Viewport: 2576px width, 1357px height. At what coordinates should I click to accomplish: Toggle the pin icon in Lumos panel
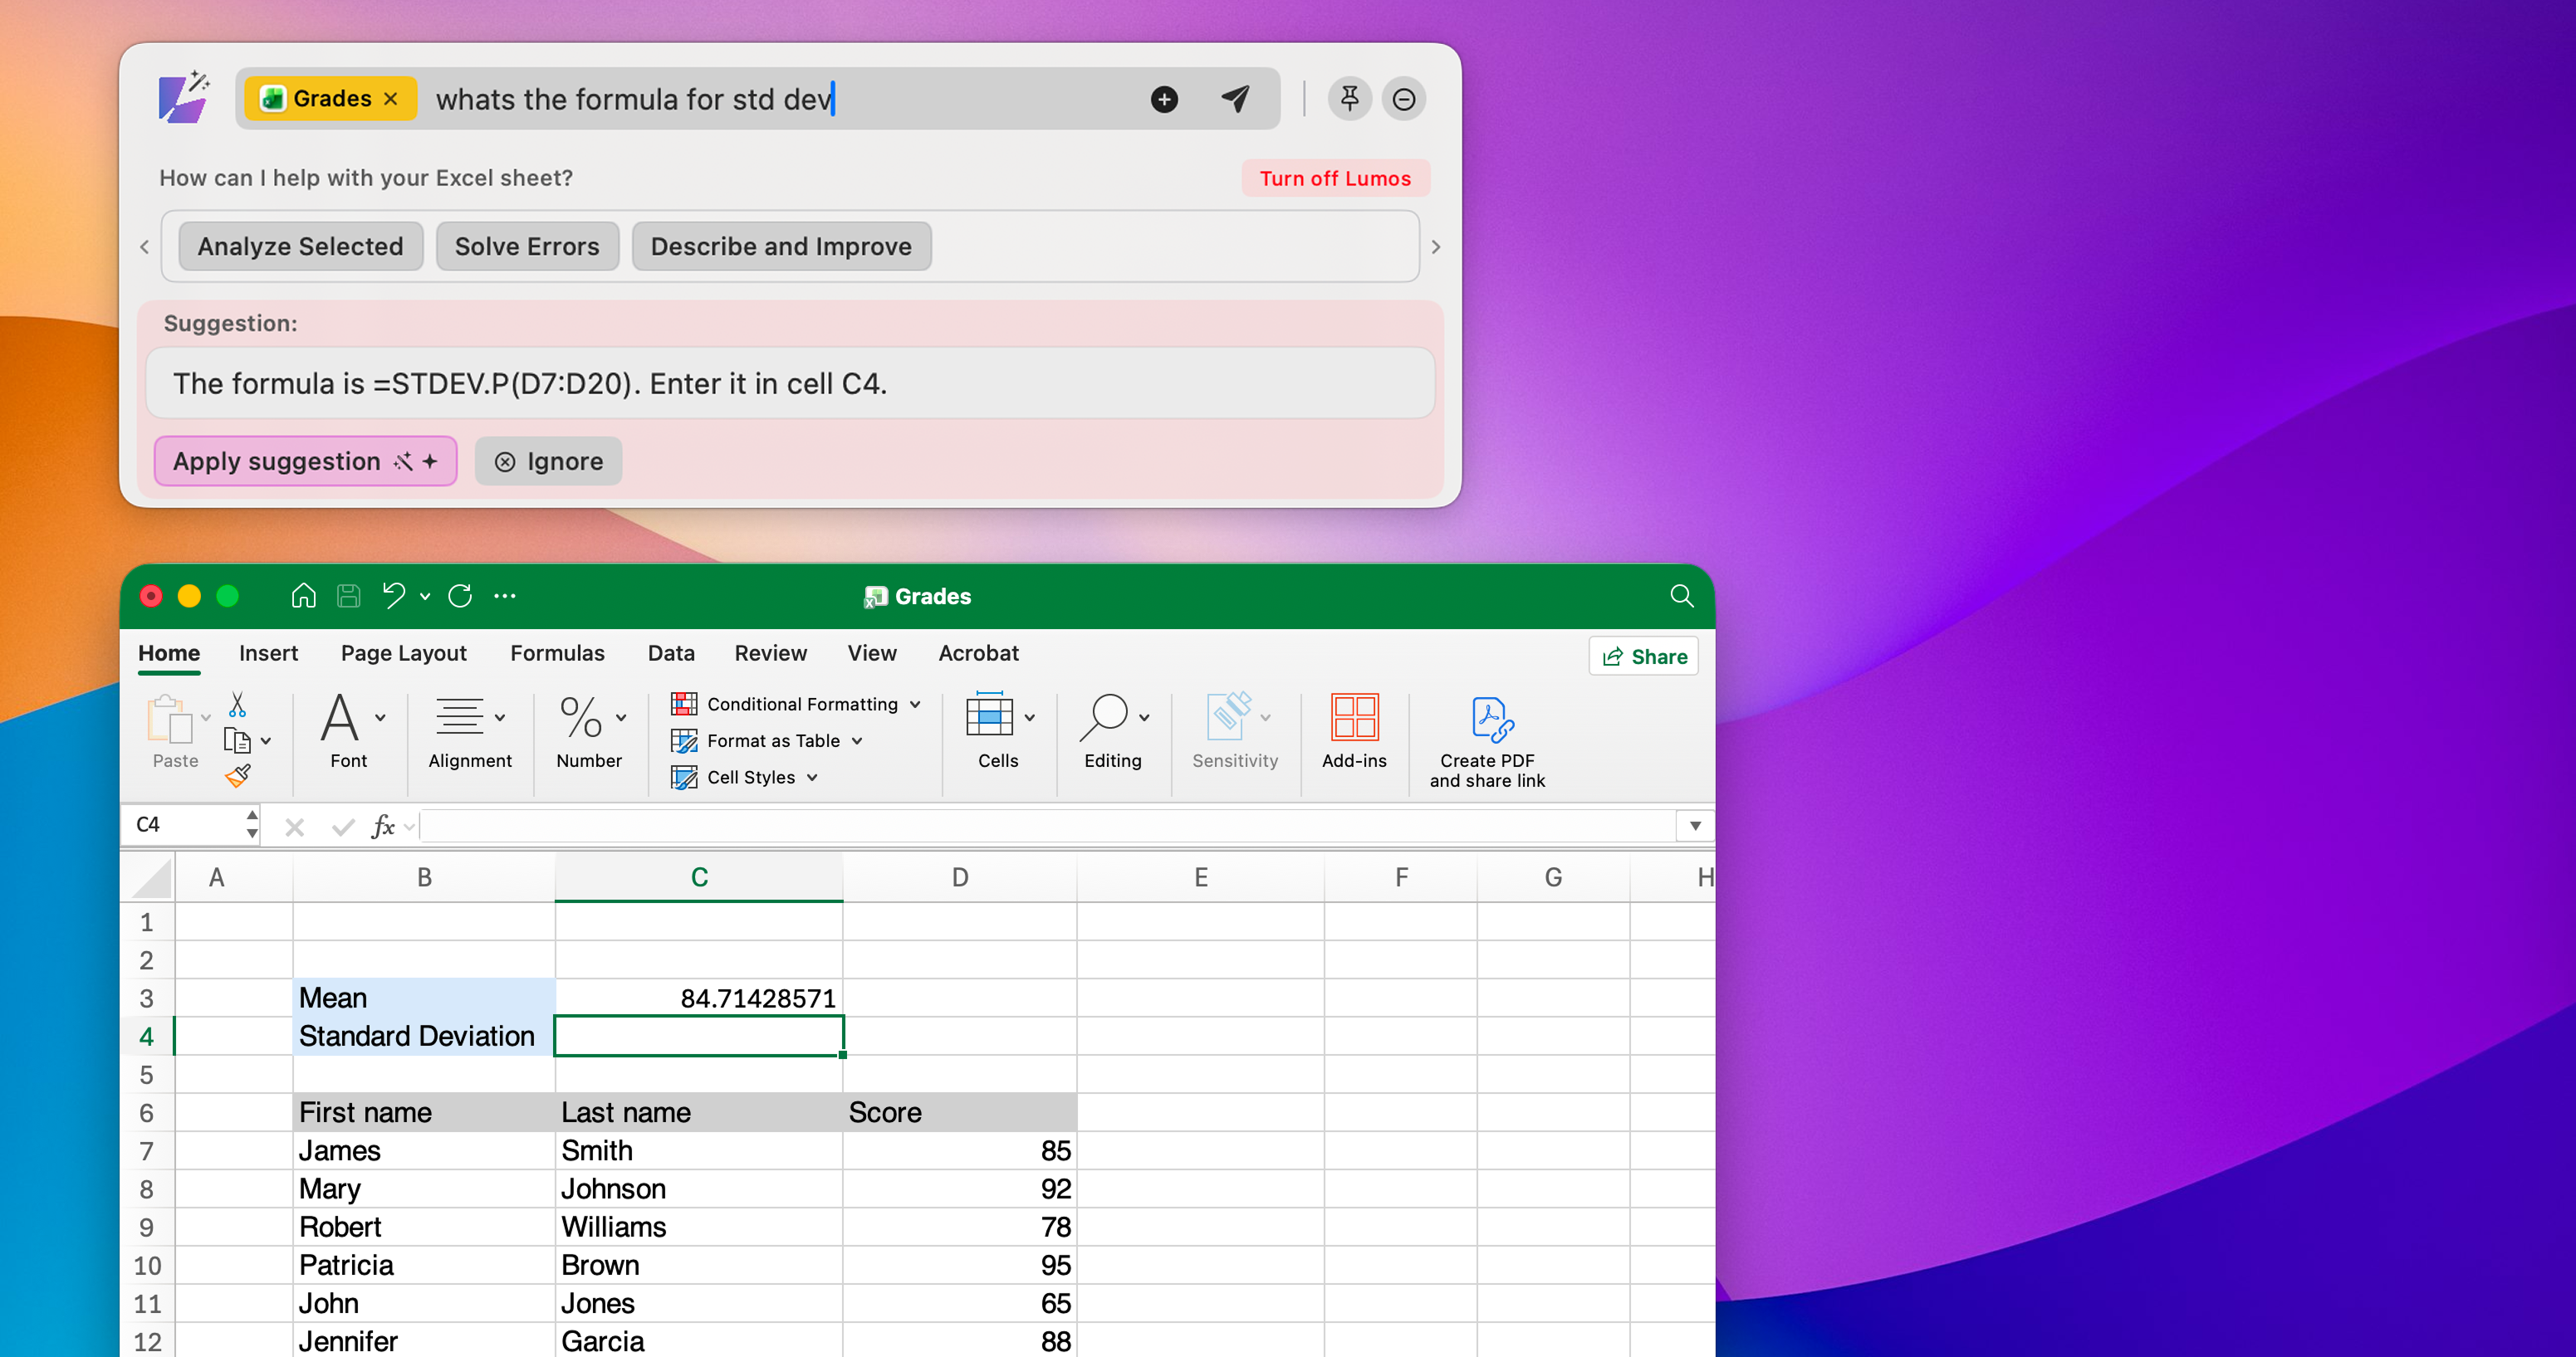pos(1349,99)
